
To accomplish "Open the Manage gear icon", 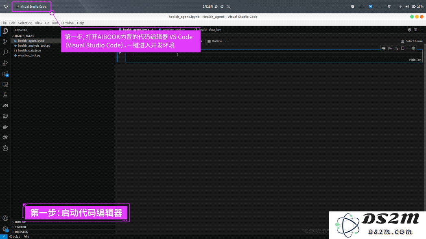I will click(5, 229).
